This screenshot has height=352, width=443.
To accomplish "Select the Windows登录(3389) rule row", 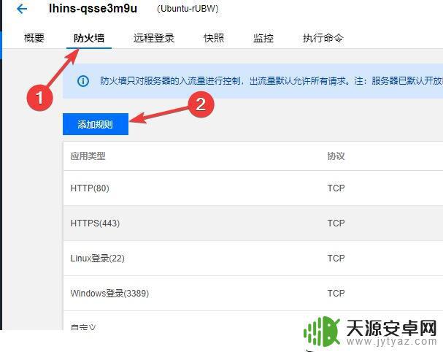I will coord(253,293).
